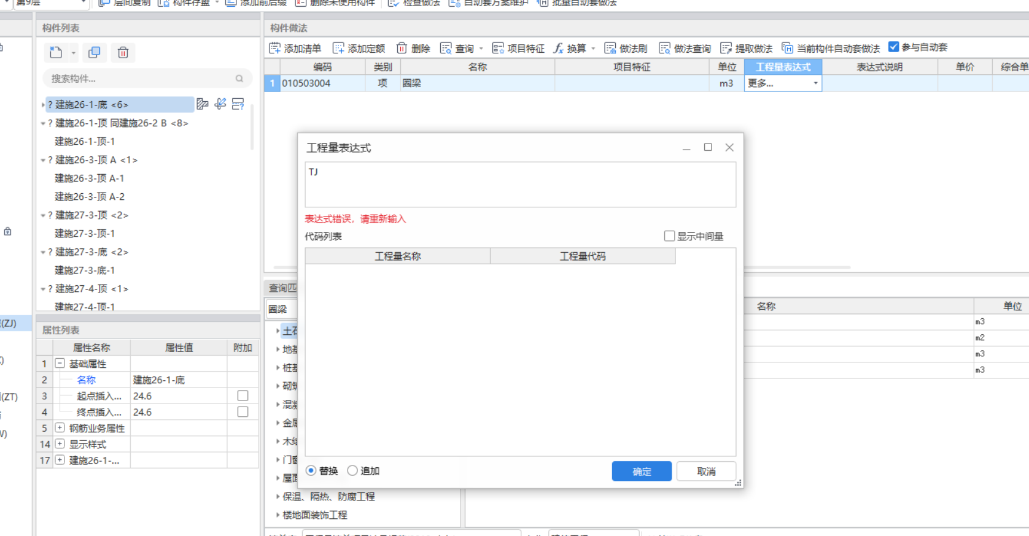This screenshot has width=1029, height=536.
Task: Click the TJ expression text area
Action: 520,185
